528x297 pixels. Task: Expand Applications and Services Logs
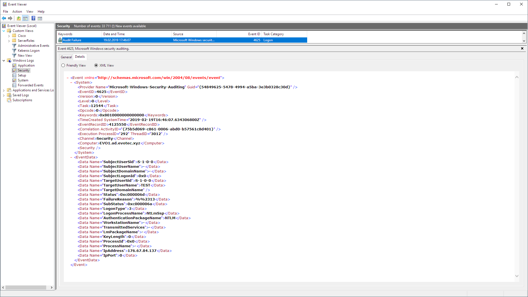pyautogui.click(x=3, y=90)
